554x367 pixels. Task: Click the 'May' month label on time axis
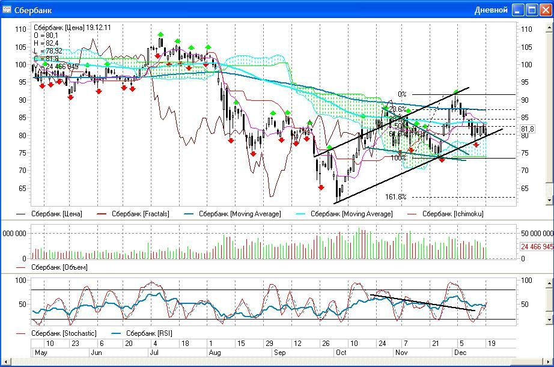tap(41, 353)
